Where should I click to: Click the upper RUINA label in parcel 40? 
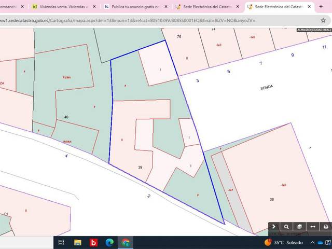[67, 77]
